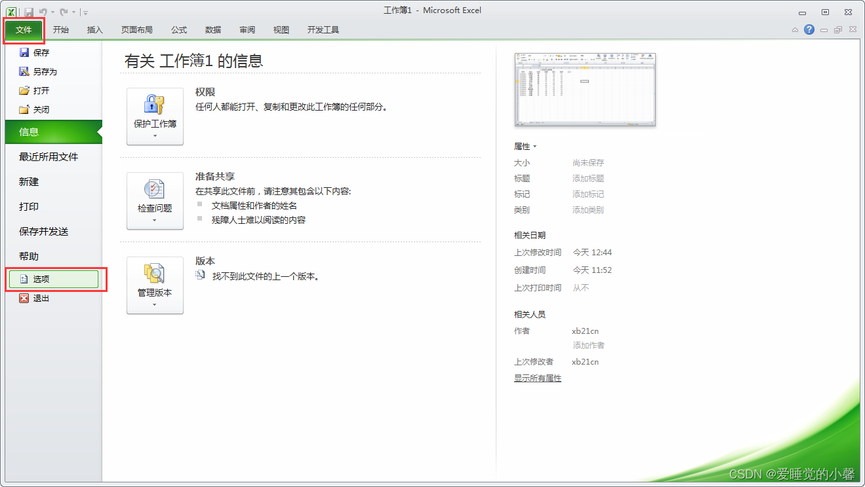Screen dimensions: 865x487
Task: Click xb21cn beside 上次修改者
Action: (585, 361)
